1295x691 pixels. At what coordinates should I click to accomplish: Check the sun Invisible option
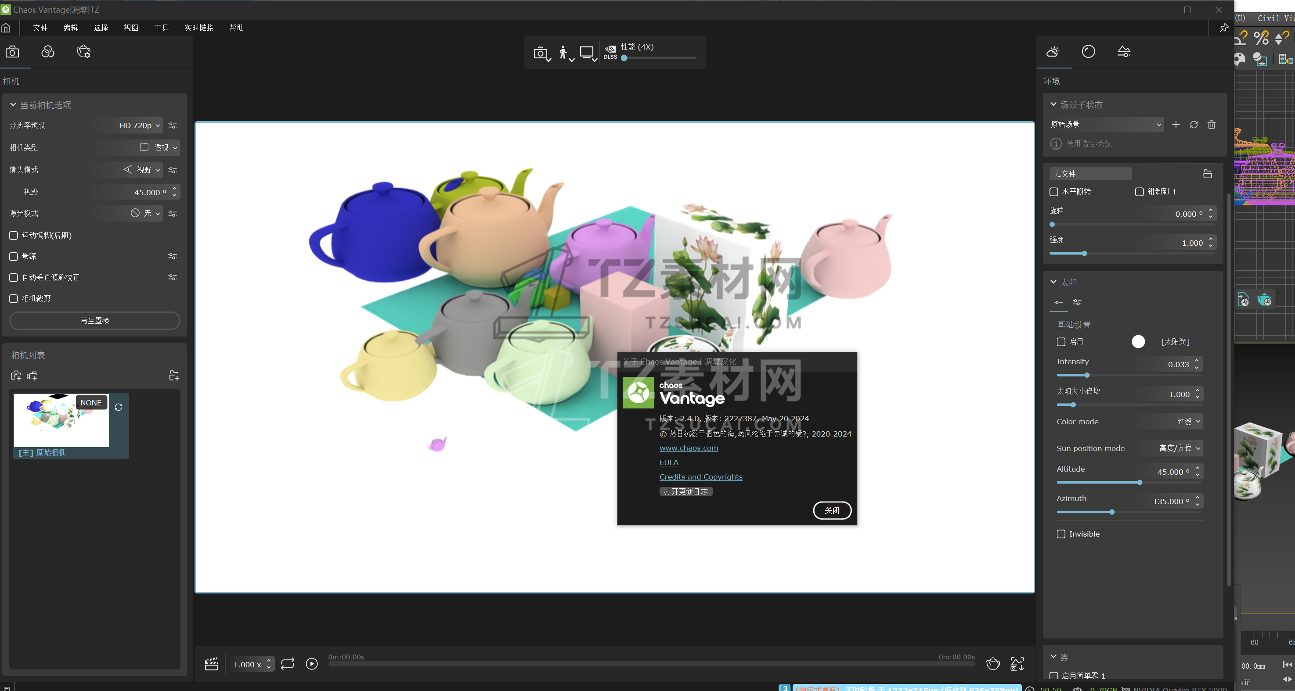click(1061, 534)
